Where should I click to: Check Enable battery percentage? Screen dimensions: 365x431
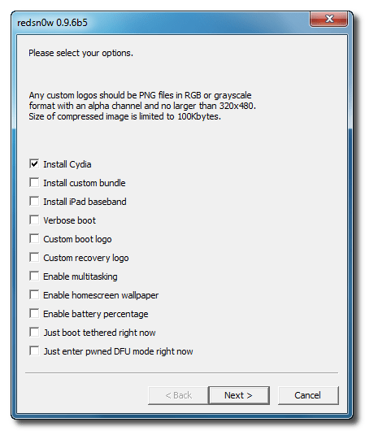coord(34,313)
